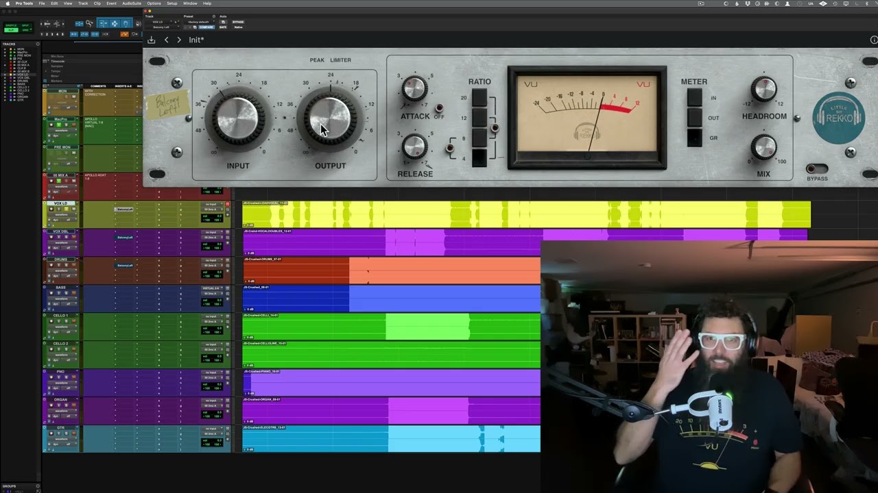Open BalconyLeft insert on DRUMS track
This screenshot has height=493, width=878.
coord(124,265)
